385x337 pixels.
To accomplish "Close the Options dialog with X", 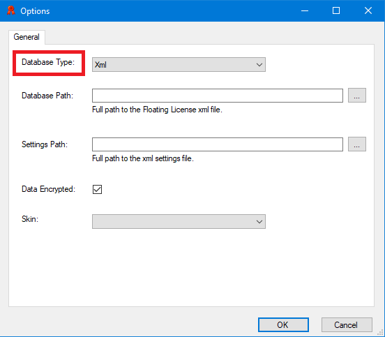I will (x=368, y=10).
